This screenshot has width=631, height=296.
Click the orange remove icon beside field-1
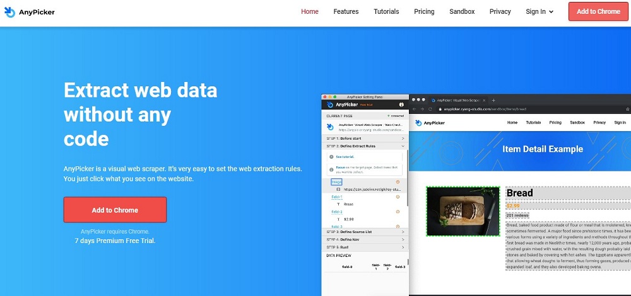click(398, 196)
